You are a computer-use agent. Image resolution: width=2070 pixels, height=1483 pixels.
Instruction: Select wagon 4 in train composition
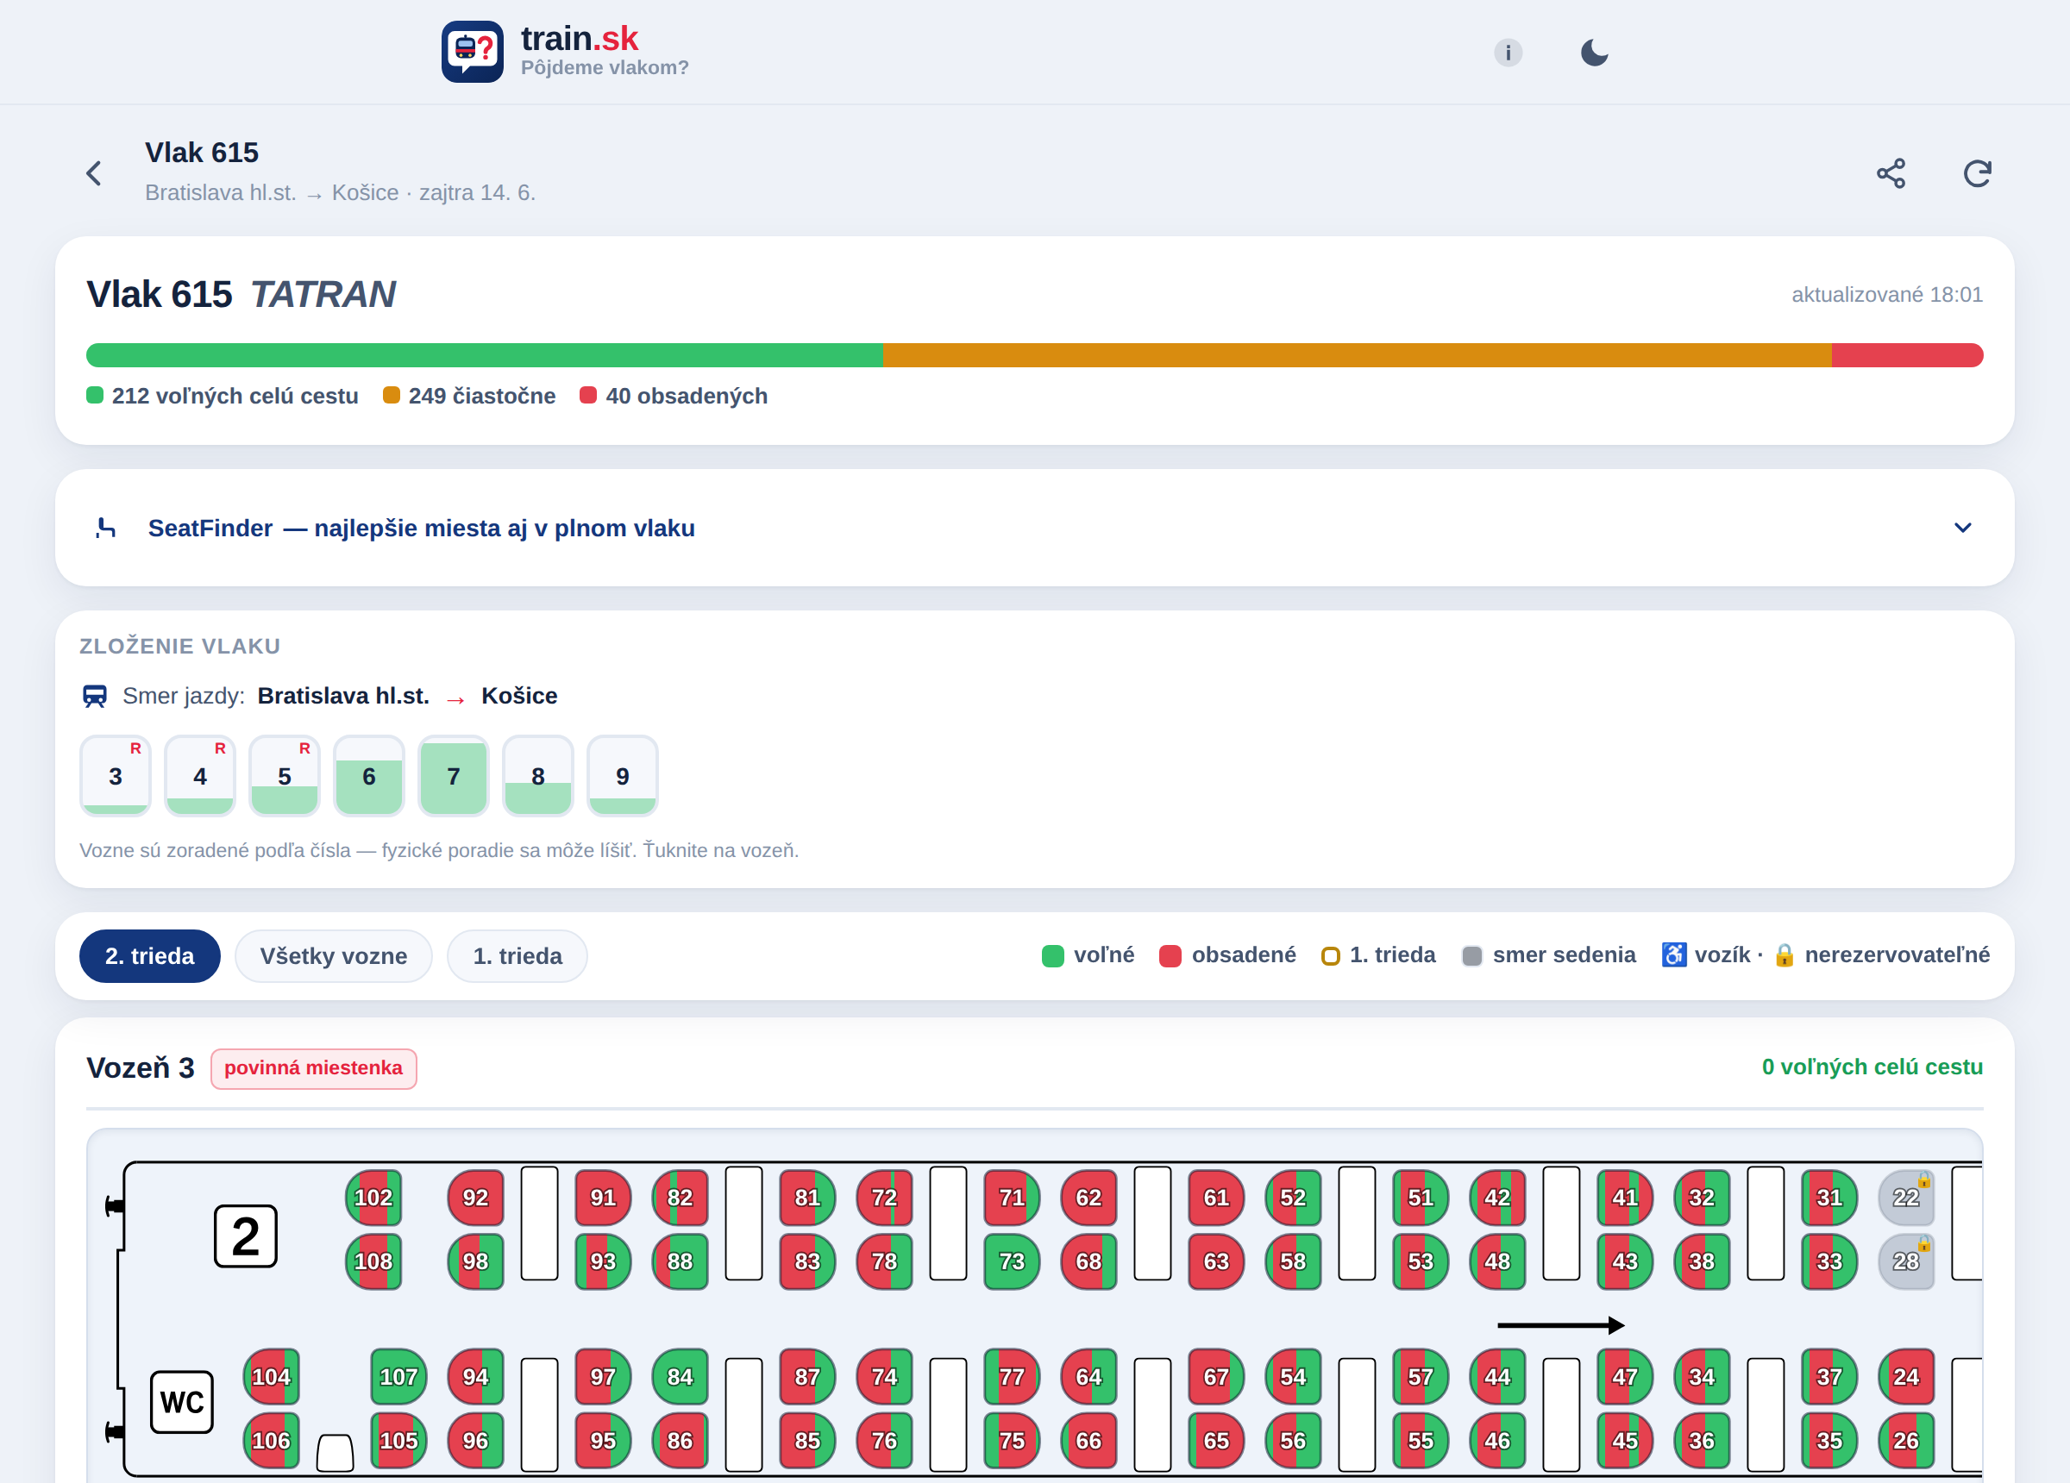(200, 776)
